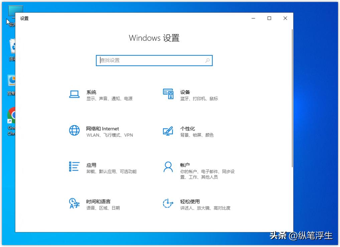340x247 pixels.
Task: Click the 设置 title text in titlebar
Action: pos(24,18)
